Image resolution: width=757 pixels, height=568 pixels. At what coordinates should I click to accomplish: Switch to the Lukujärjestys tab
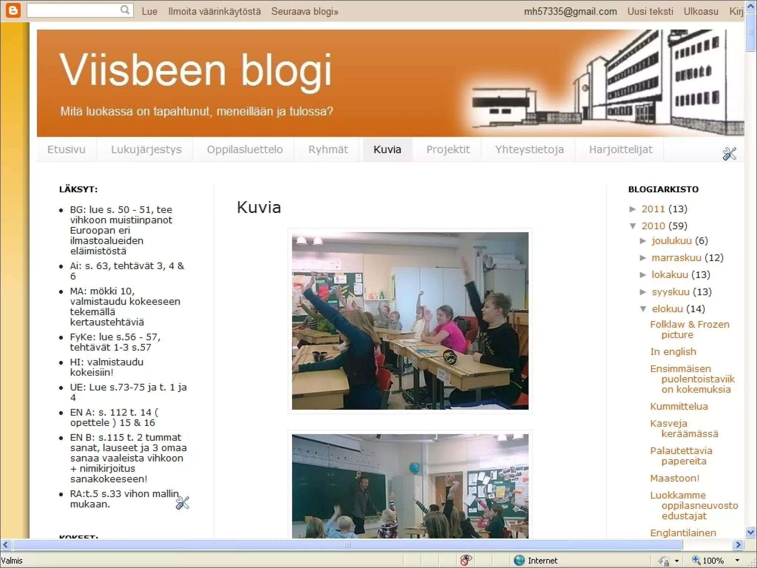coord(146,149)
